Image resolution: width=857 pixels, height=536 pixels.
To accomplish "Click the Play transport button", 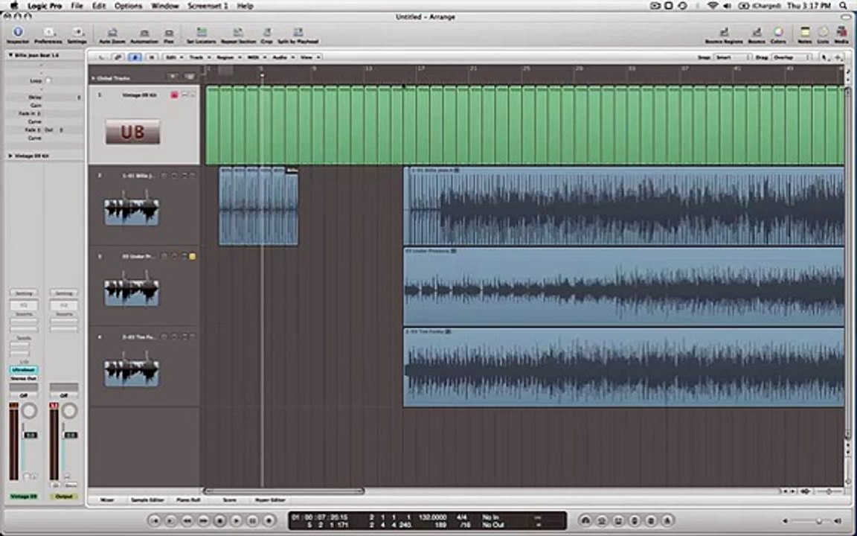I will pyautogui.click(x=236, y=520).
